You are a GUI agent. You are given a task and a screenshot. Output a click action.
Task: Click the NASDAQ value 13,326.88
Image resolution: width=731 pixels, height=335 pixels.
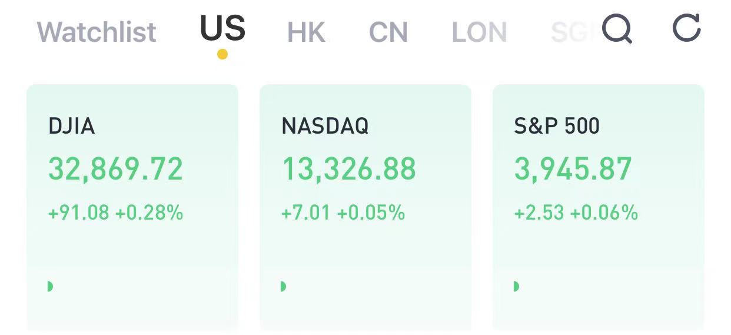pyautogui.click(x=348, y=170)
